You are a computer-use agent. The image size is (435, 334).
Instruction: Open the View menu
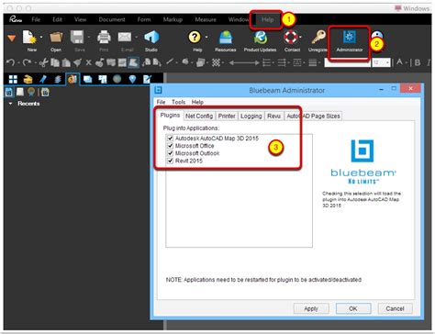coord(80,19)
